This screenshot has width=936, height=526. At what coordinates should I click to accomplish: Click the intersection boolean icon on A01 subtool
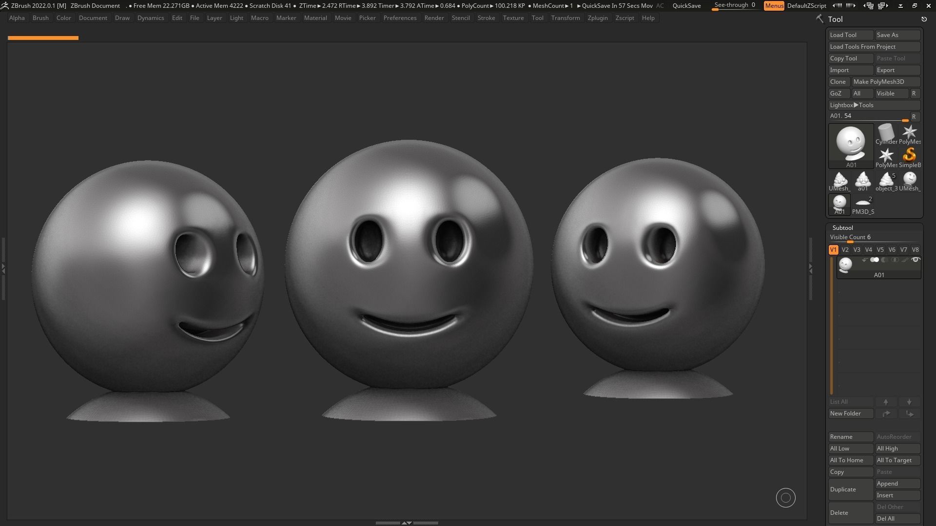click(895, 260)
